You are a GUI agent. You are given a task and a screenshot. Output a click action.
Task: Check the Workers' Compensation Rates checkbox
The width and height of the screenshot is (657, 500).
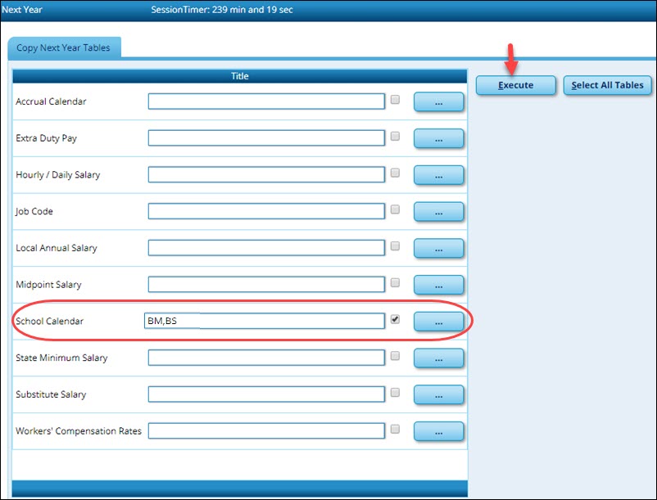[x=396, y=429]
